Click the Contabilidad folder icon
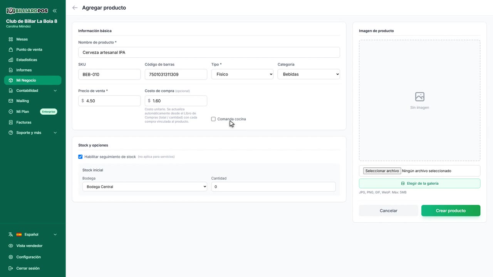The height and width of the screenshot is (277, 493). (x=11, y=91)
